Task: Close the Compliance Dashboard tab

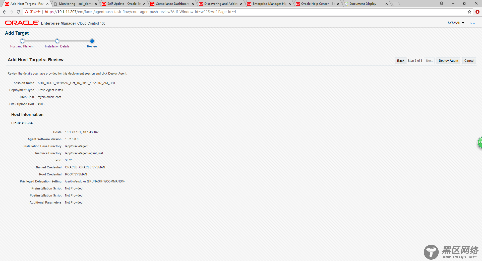Action: click(x=193, y=4)
